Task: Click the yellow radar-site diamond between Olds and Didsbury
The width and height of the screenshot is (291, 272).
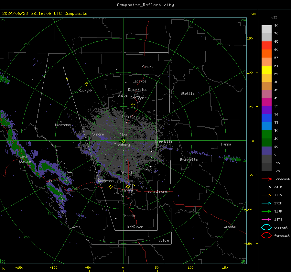Action: click(x=123, y=141)
